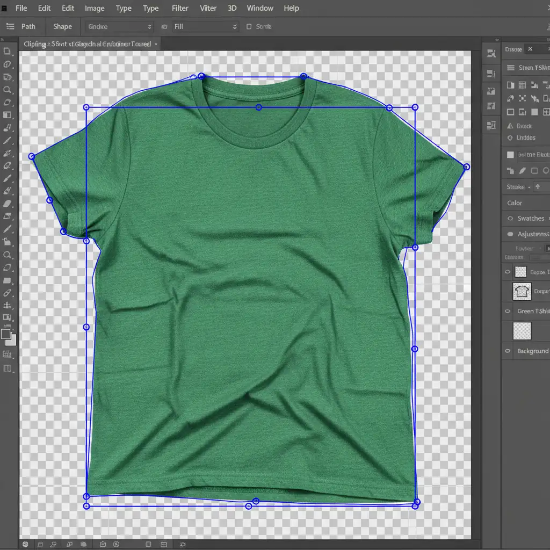Toggle the Stroke checkbox in options bar
Image resolution: width=550 pixels, height=550 pixels.
click(249, 26)
